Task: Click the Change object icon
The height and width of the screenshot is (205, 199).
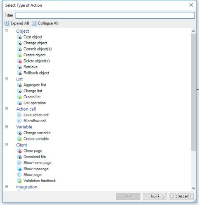Action: (x=19, y=43)
